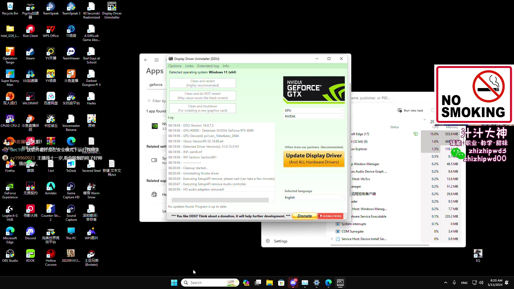
Task: Open VALORANT desktop icon
Action: click(x=30, y=99)
